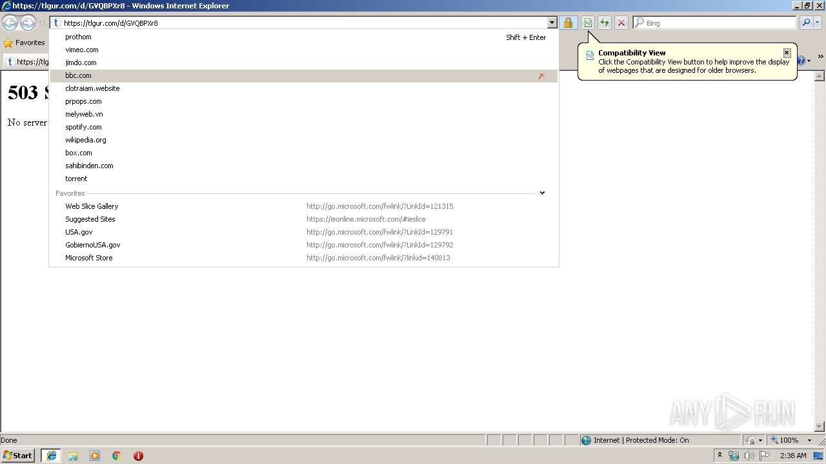Open Microsoft Store favorite
This screenshot has width=826, height=464.
304,258
